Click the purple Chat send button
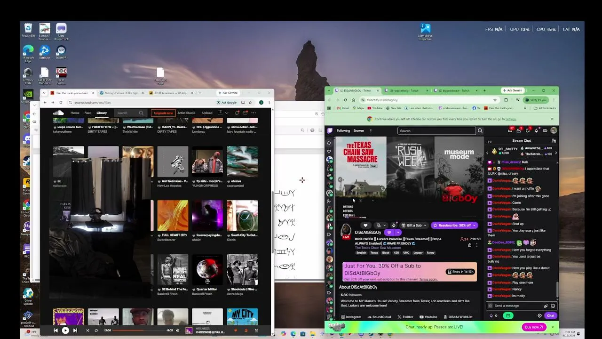The width and height of the screenshot is (602, 339). coord(550,316)
